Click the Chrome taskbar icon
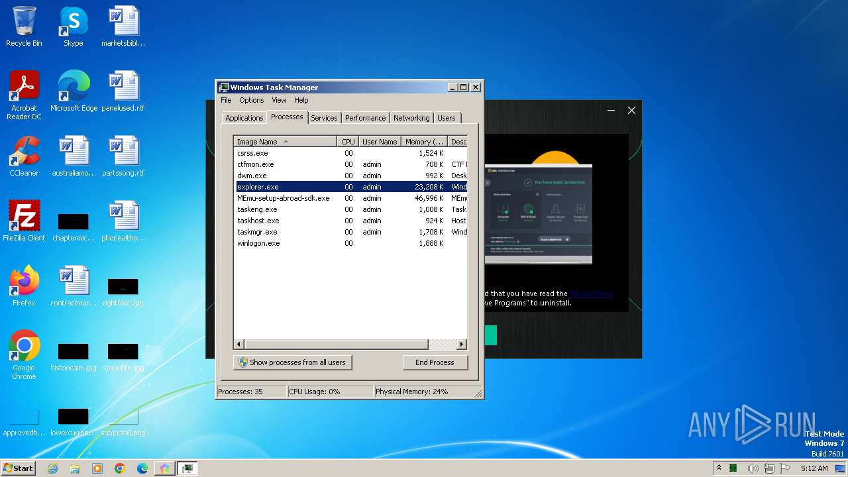848x477 pixels. (120, 468)
